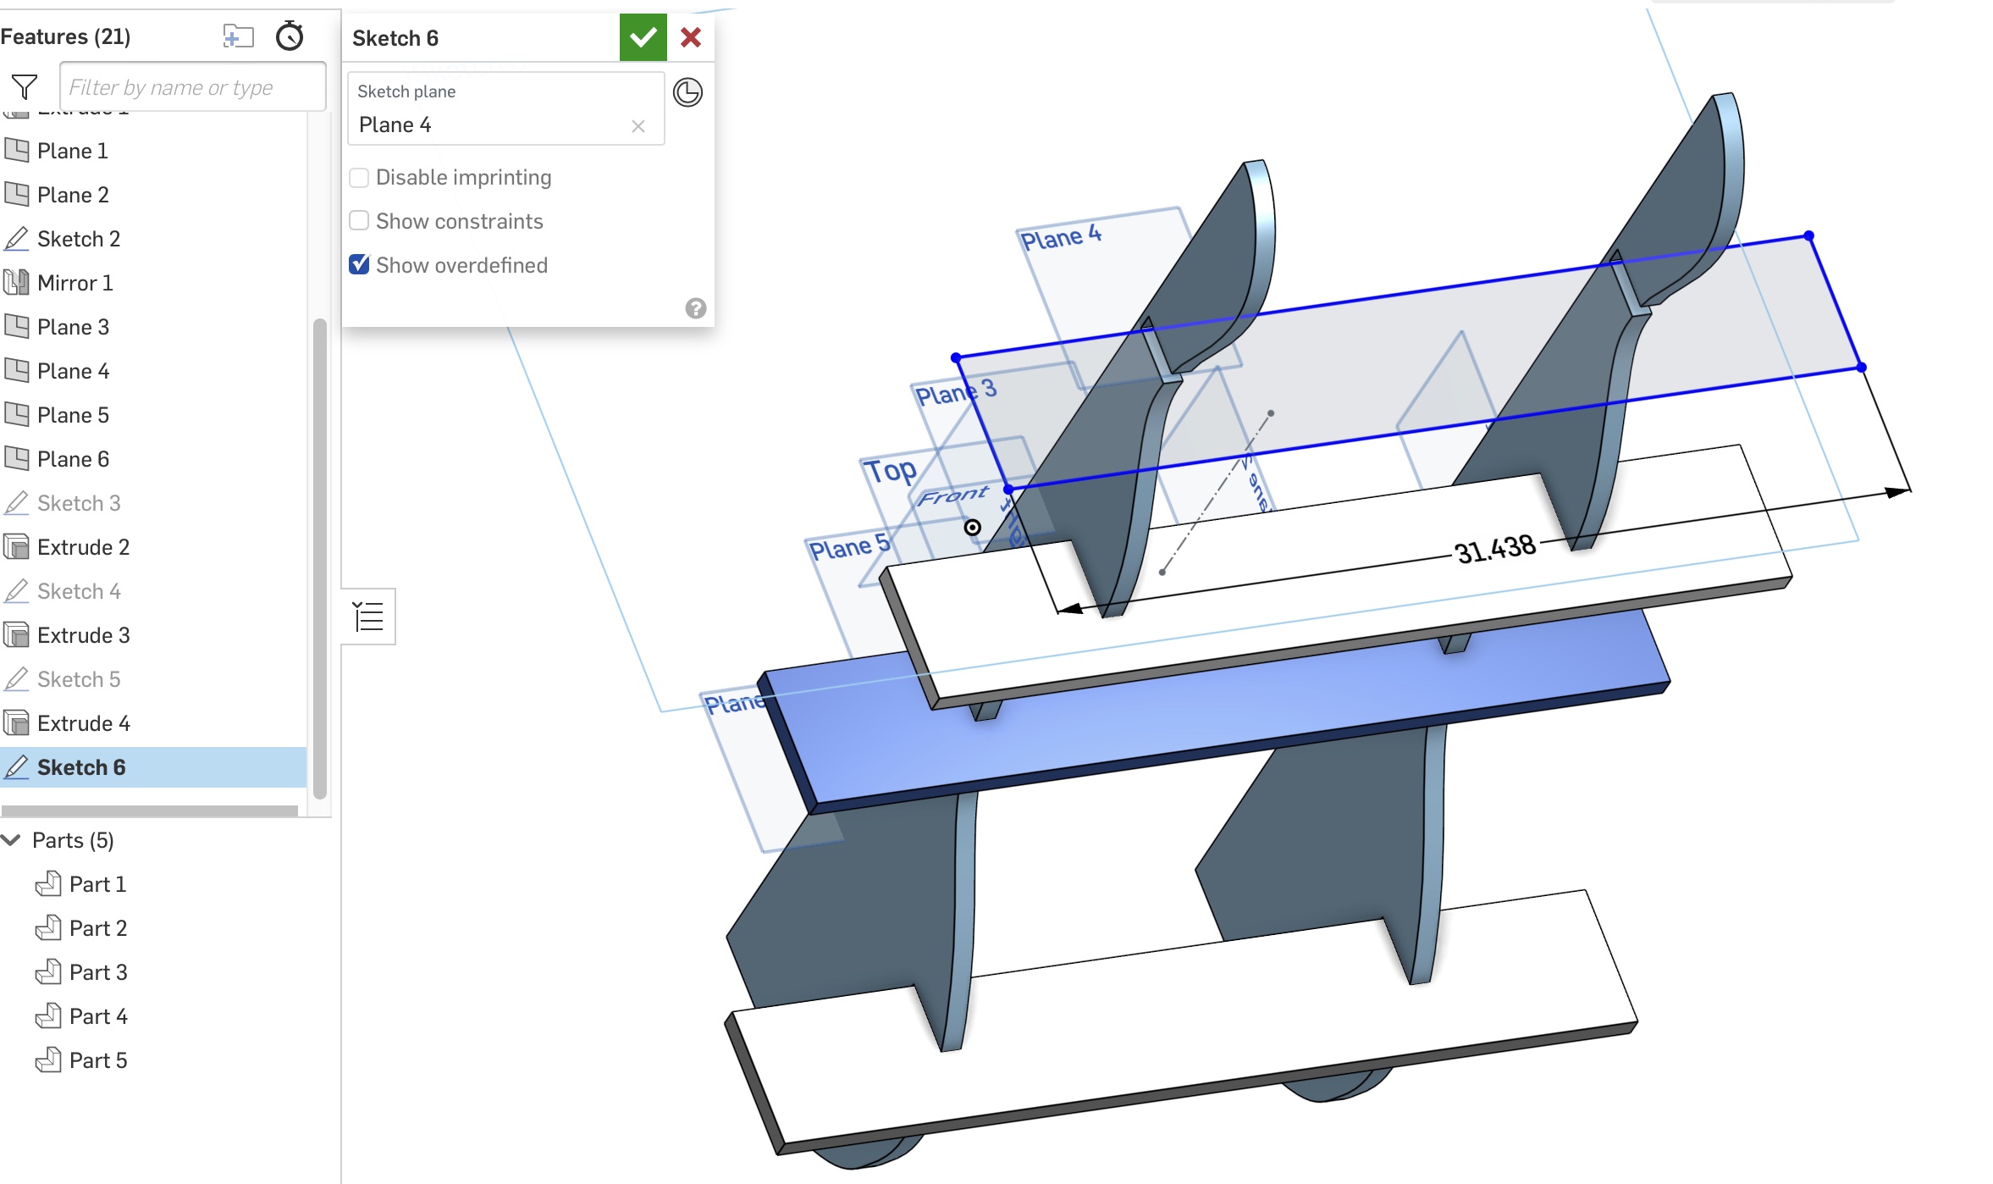This screenshot has height=1184, width=1993.
Task: Click the Mirror 1 feature icon
Action: [16, 282]
